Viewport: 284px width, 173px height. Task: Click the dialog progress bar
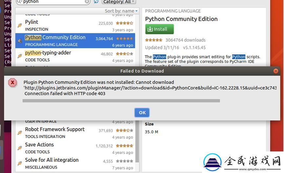coord(121,101)
